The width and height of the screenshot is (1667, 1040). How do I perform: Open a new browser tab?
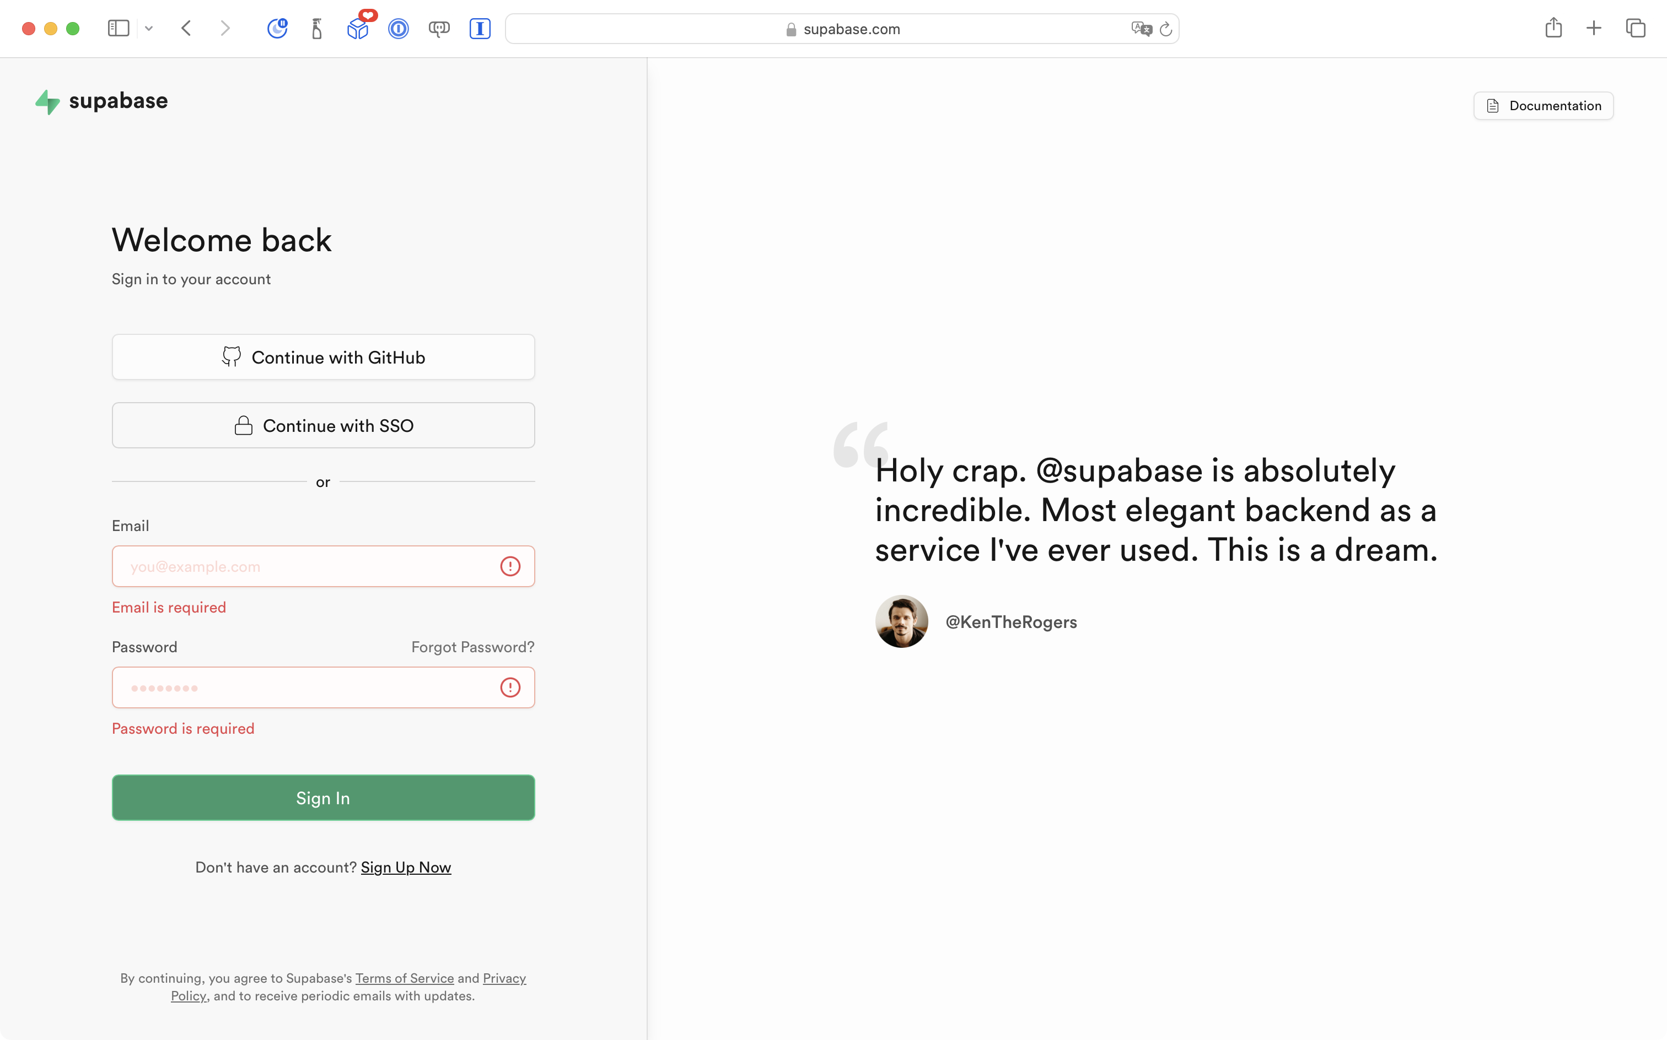(1594, 28)
